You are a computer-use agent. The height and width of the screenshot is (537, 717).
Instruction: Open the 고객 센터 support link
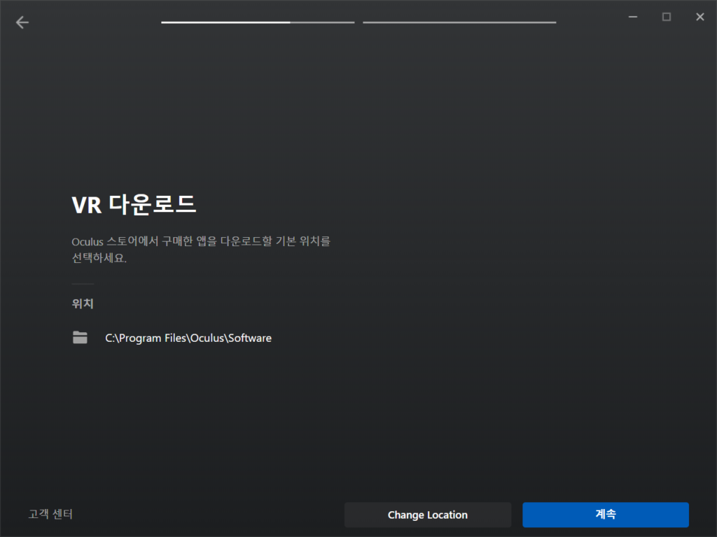[x=50, y=514]
